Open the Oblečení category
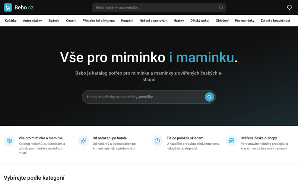Image resolution: width=298 pixels, height=186 pixels. [x=222, y=20]
